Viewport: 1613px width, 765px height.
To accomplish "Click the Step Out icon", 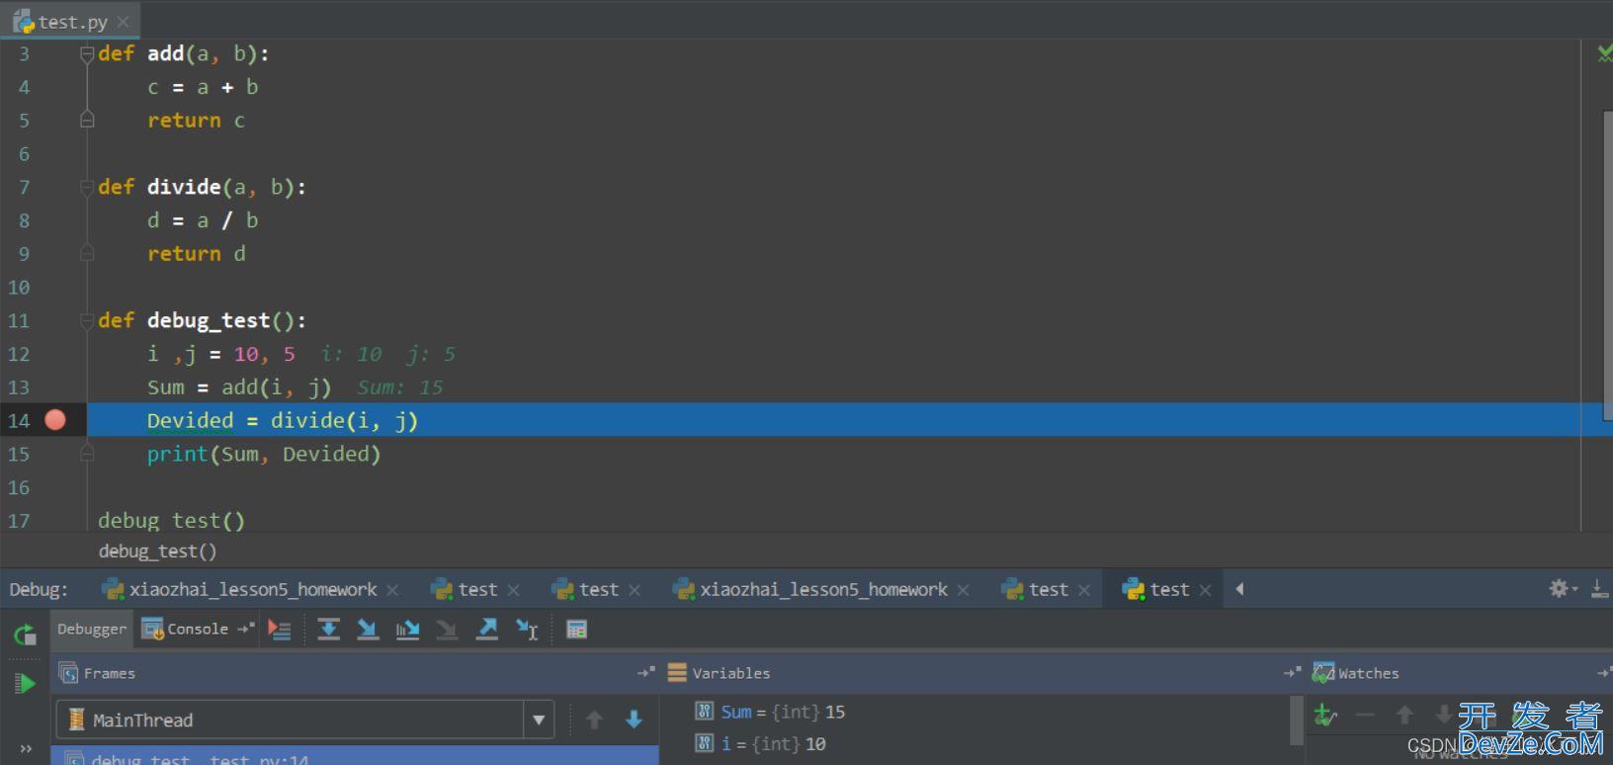I will point(487,630).
